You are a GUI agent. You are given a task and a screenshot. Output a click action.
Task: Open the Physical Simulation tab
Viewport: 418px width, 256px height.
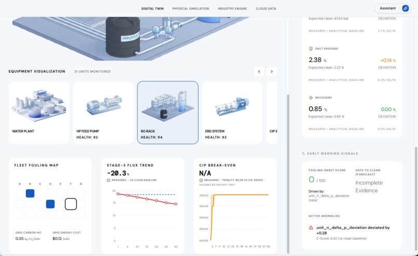[x=191, y=8]
